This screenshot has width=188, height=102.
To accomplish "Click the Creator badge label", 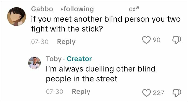I will 79,59.
